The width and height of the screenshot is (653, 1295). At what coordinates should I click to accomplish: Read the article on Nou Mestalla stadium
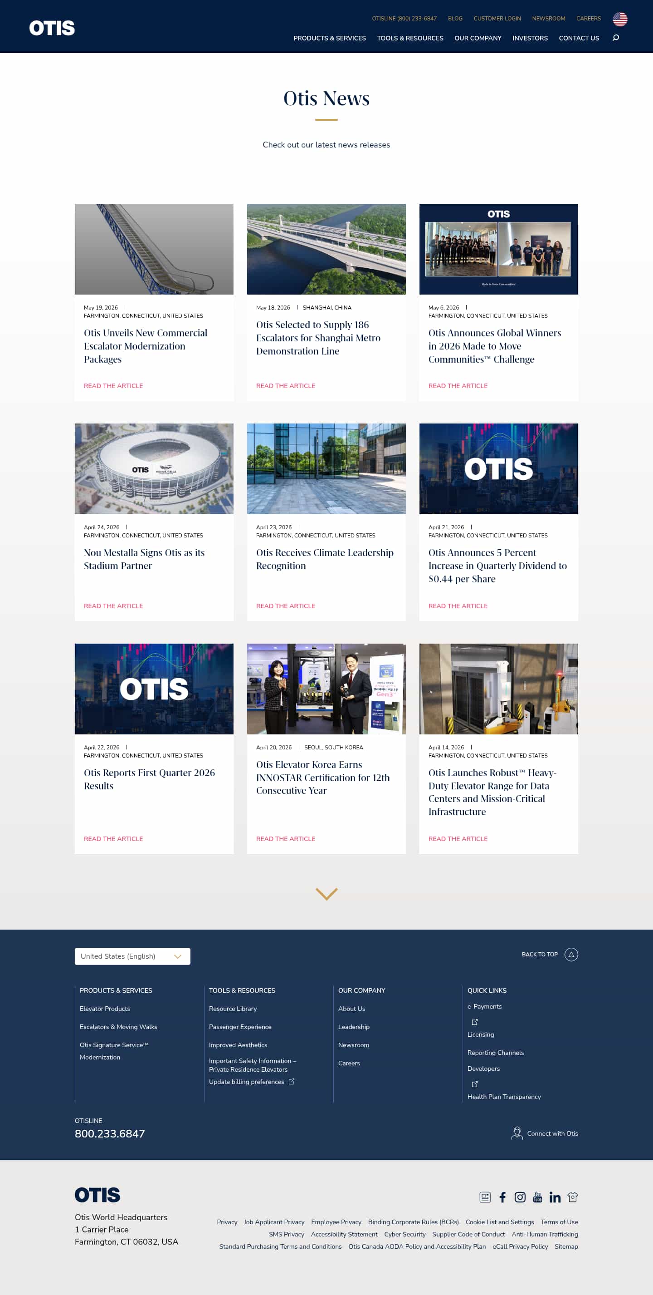coord(113,606)
